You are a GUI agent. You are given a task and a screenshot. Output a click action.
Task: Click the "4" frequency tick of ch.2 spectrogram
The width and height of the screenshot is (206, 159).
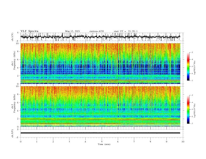click(18, 111)
